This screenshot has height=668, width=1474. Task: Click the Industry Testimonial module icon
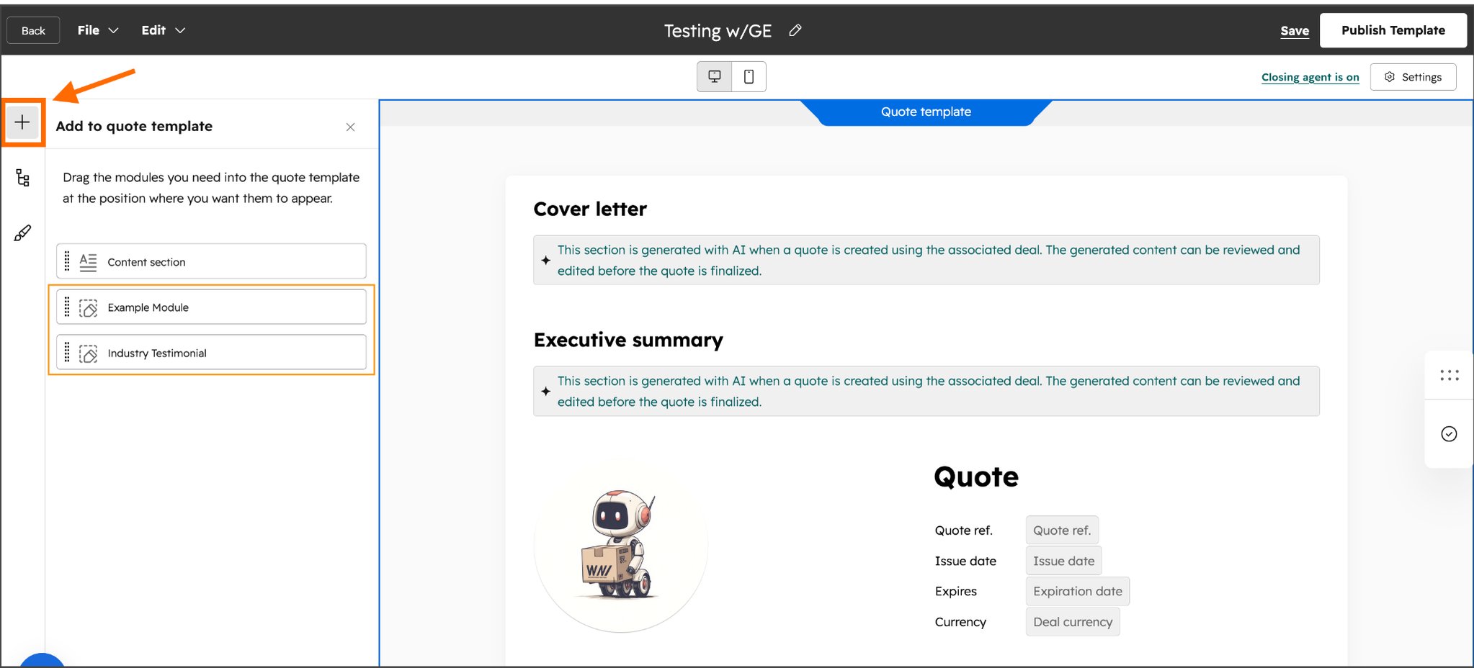pos(88,353)
